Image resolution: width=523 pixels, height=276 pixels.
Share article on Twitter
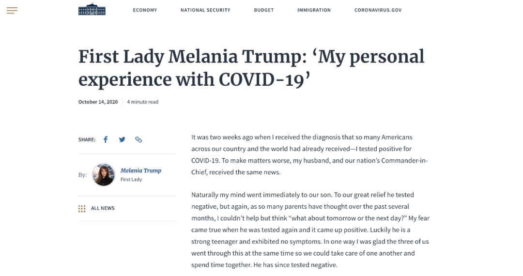(122, 139)
